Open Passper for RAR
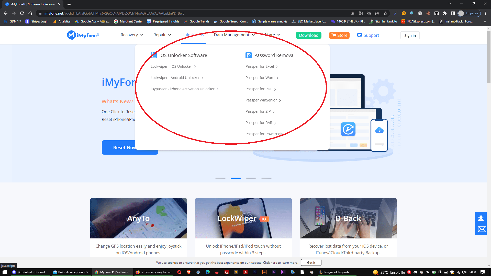The width and height of the screenshot is (491, 276). (261, 123)
